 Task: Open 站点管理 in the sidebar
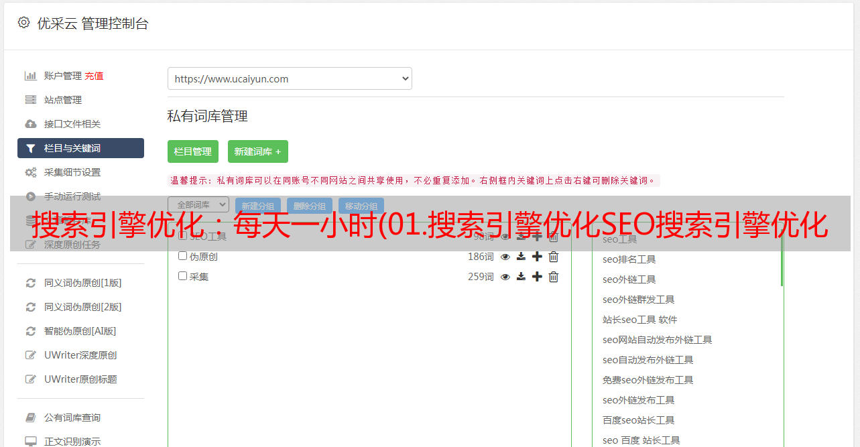coord(63,100)
